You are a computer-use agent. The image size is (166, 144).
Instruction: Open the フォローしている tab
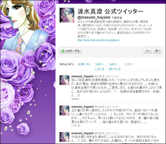pos(100,67)
